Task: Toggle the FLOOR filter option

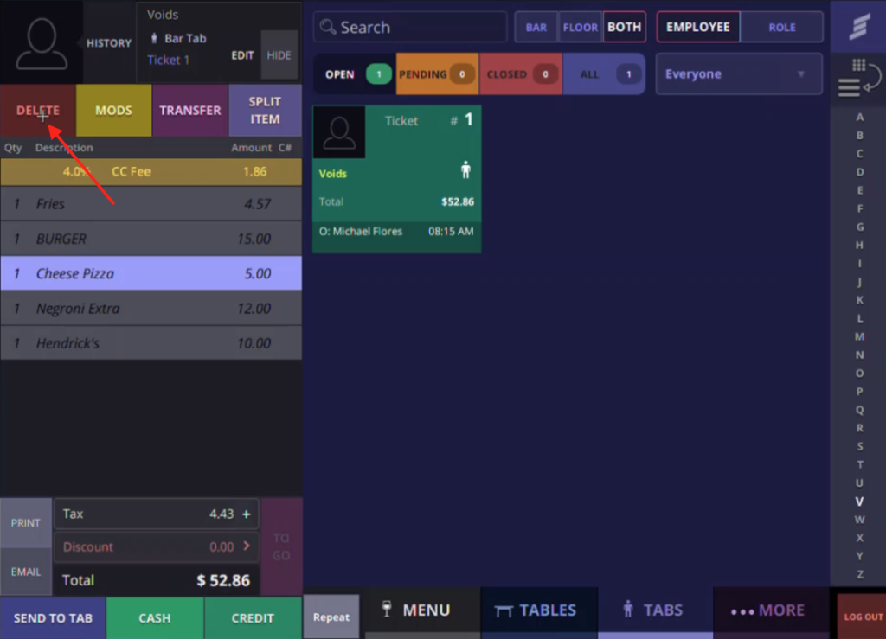Action: coord(581,27)
